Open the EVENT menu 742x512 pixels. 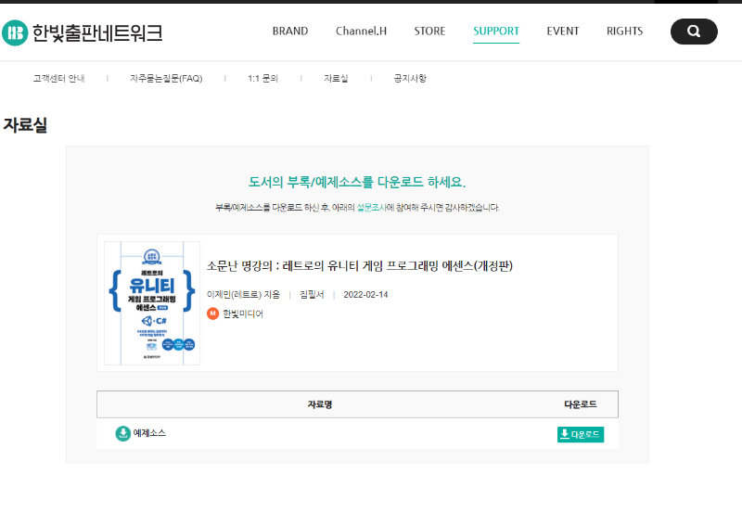(x=563, y=32)
